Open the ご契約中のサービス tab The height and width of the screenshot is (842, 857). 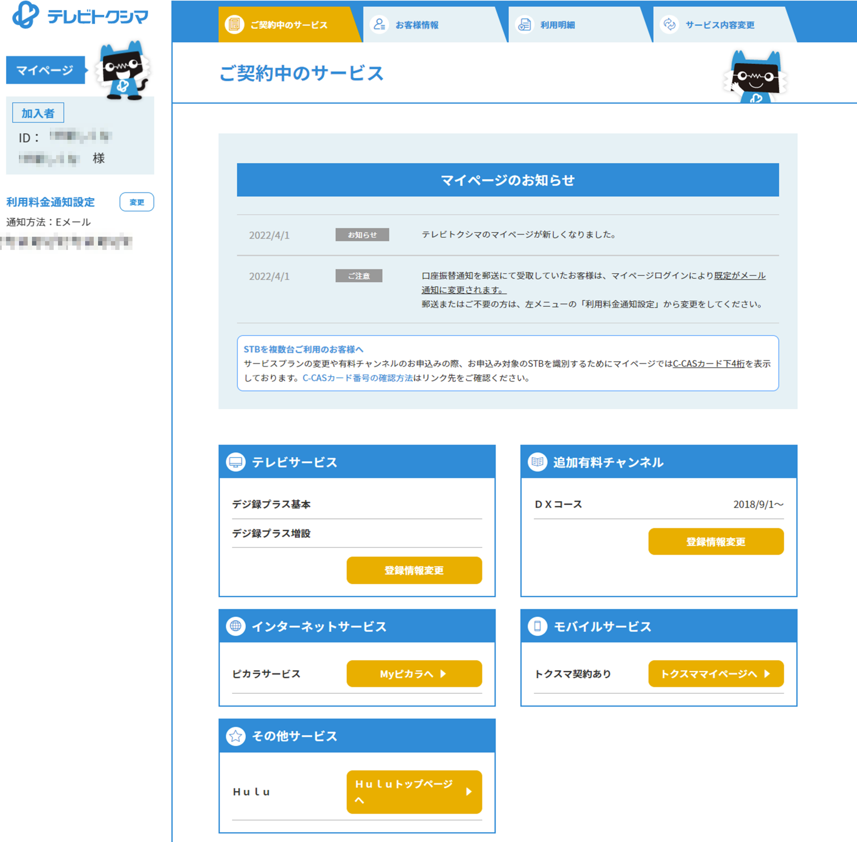(289, 25)
